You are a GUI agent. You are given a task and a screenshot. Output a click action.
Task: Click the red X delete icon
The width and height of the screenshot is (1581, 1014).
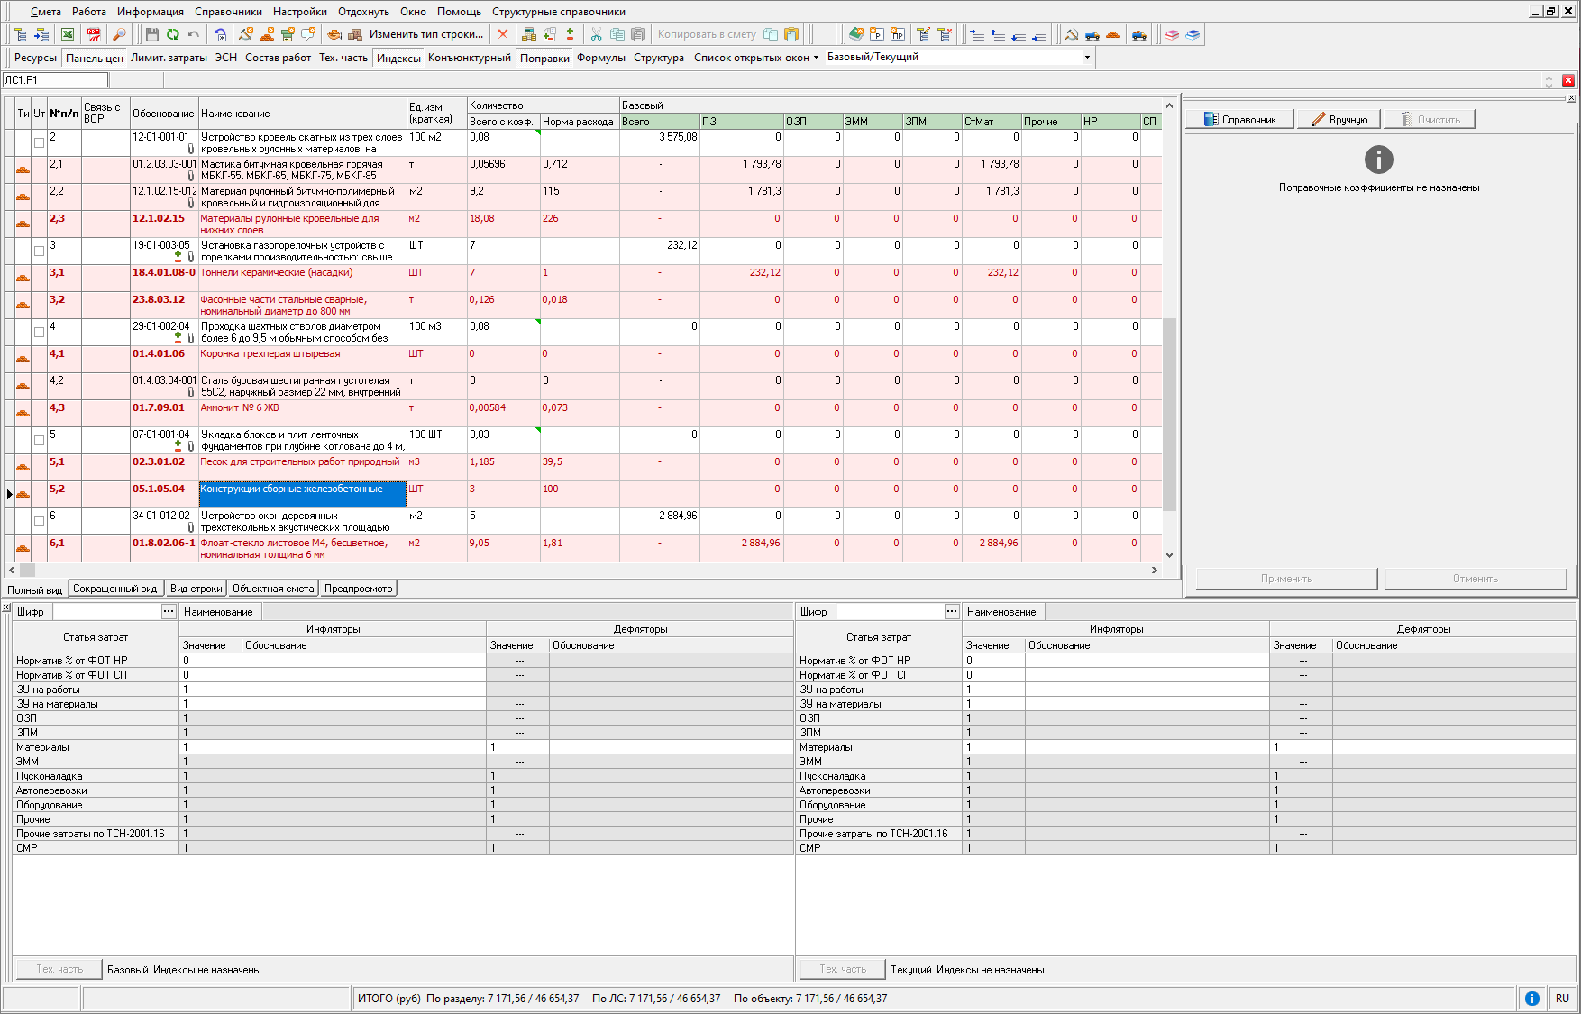click(x=503, y=34)
